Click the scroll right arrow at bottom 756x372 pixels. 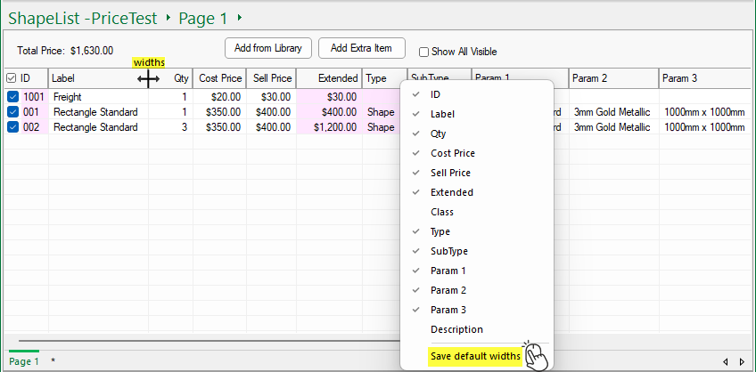742,361
